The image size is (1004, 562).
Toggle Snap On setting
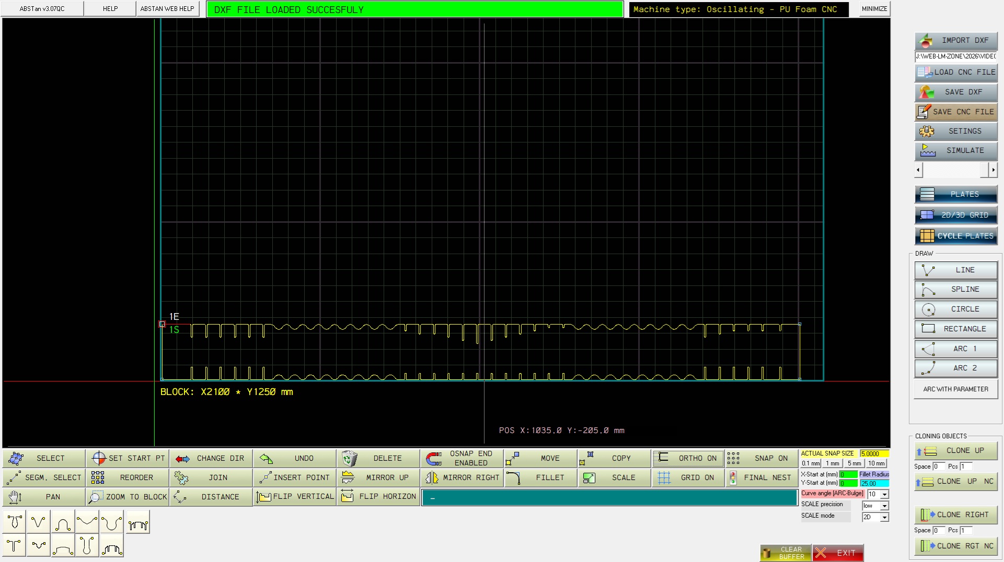coord(761,458)
